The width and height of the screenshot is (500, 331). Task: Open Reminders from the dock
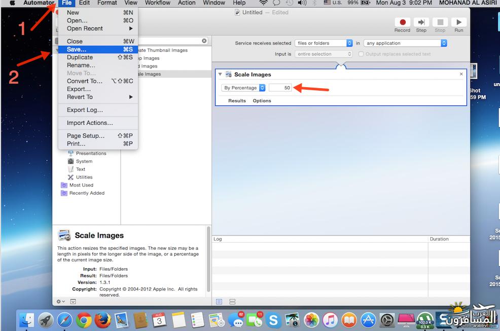click(197, 320)
